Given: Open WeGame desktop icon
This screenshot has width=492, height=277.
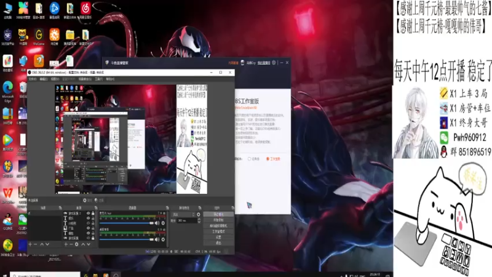Looking at the screenshot, I should click(39, 37).
